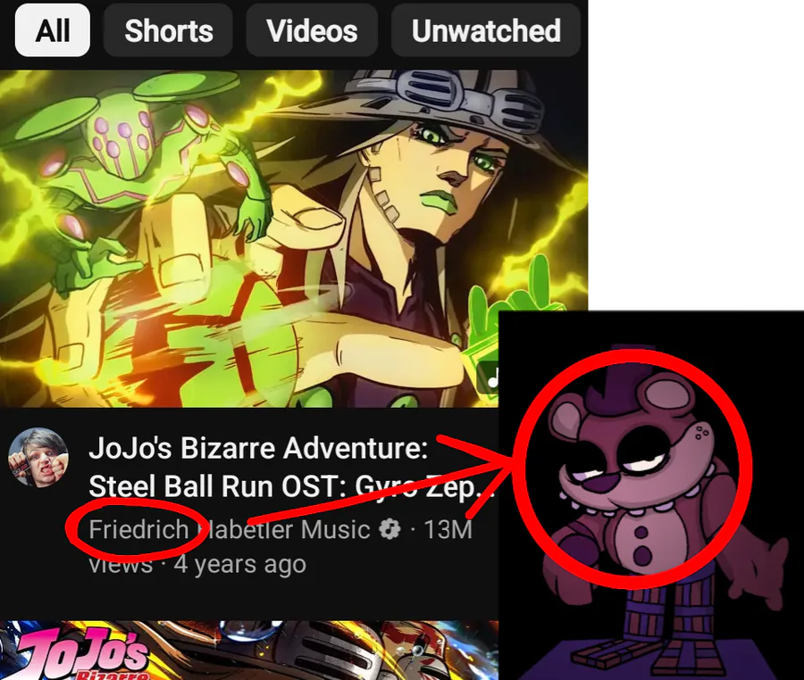Click the channel avatar profile picture
The image size is (804, 680).
(38, 457)
